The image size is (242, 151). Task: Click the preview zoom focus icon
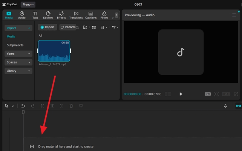coord(216,94)
